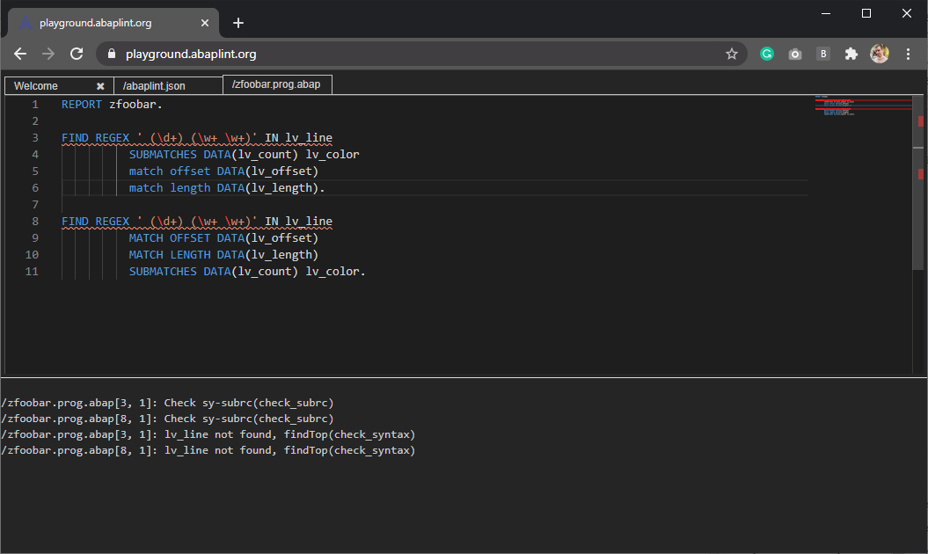928x554 pixels.
Task: Click 'MATCH LENGTH' on line 10
Action: point(170,254)
